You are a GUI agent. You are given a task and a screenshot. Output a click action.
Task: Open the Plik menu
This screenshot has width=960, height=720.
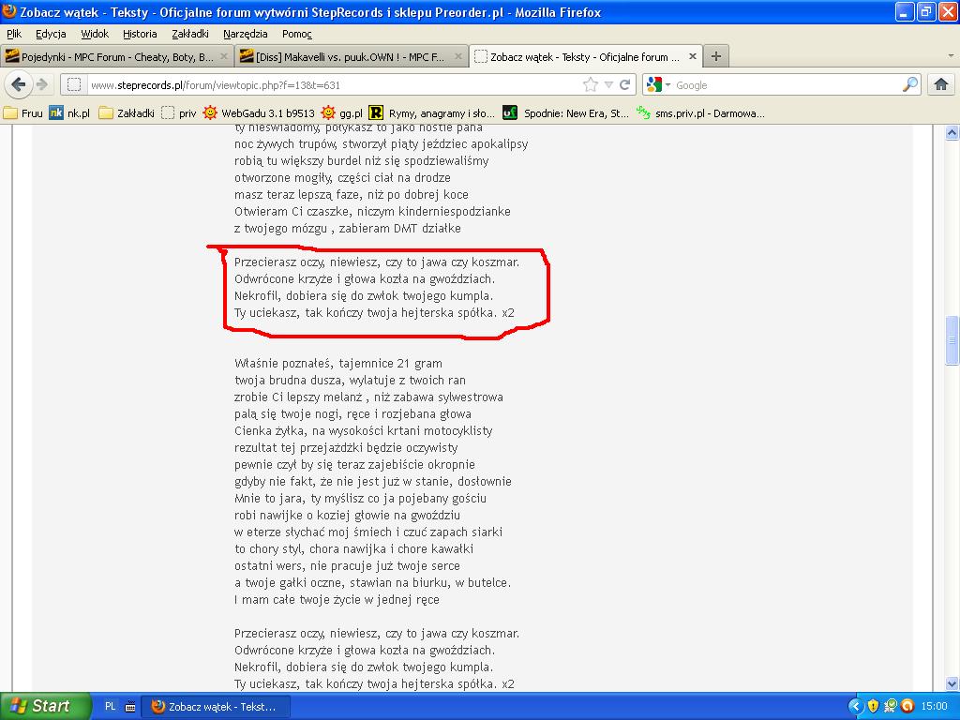pyautogui.click(x=14, y=34)
